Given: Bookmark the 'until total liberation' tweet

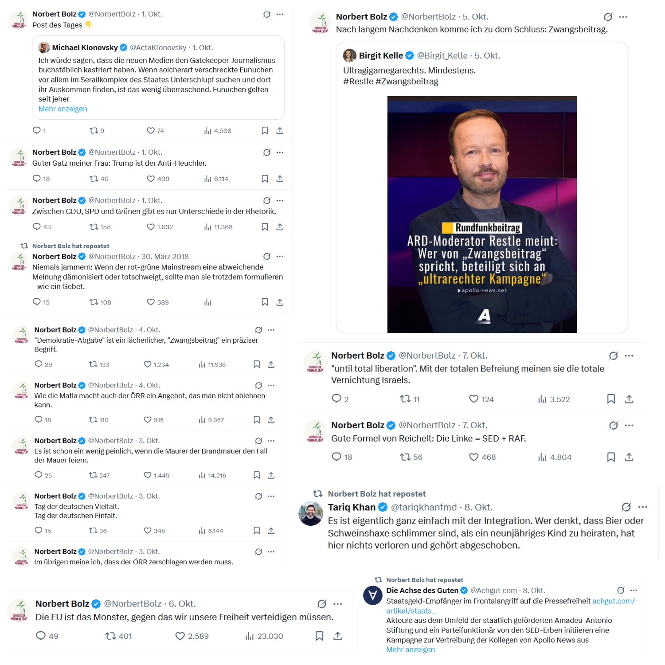Looking at the screenshot, I should tap(611, 399).
